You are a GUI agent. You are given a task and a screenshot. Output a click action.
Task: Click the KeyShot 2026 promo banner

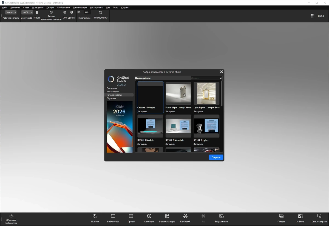click(x=120, y=127)
